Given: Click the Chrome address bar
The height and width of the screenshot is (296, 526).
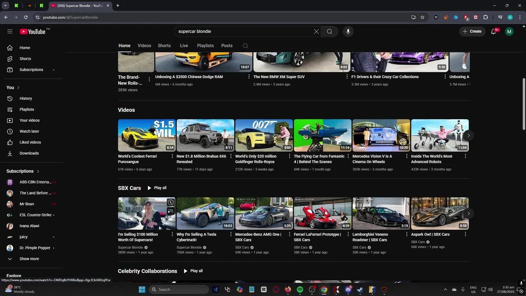Looking at the screenshot, I should coord(222,17).
